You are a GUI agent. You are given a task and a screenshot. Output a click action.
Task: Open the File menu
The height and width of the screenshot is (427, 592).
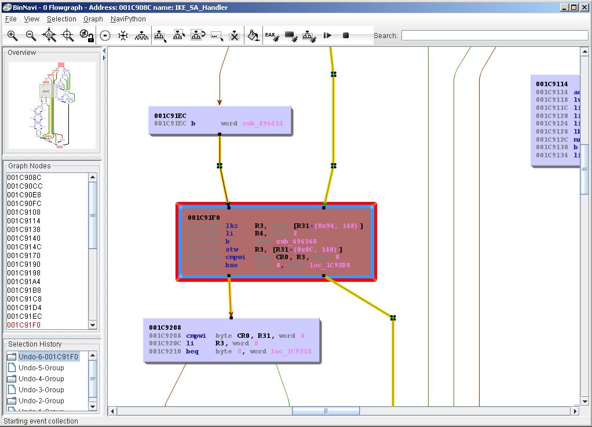[10, 19]
